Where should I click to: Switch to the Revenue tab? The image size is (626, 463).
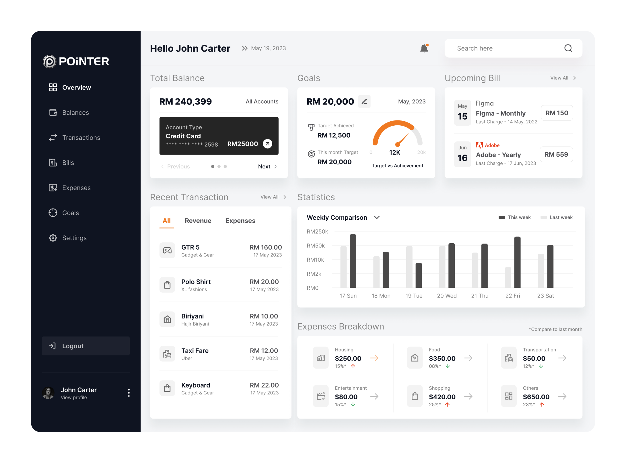click(x=198, y=221)
